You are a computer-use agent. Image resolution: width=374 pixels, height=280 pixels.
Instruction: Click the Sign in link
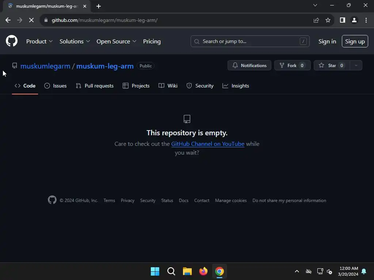(327, 42)
